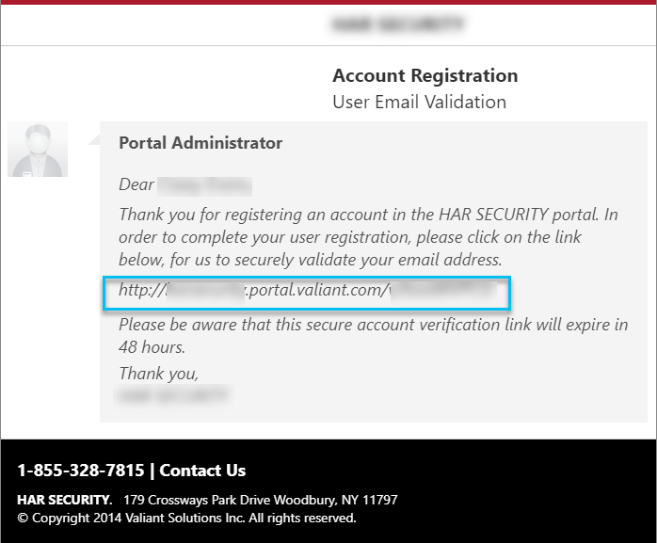Click the speech bubble pointer near avatar
Viewport: 657px width, 543px height.
(94, 140)
